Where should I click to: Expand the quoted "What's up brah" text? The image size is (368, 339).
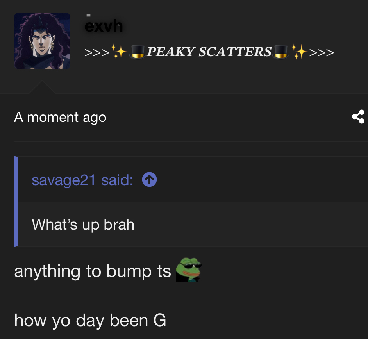[83, 225]
